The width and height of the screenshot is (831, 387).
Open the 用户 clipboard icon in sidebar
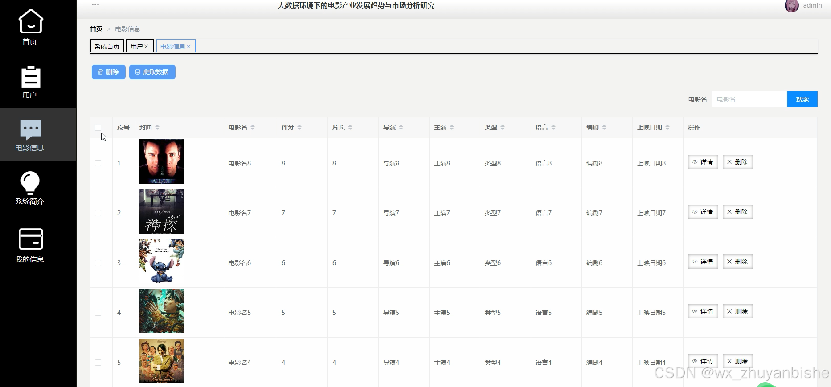[x=30, y=77]
